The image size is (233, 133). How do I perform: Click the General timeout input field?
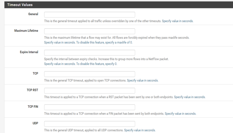point(90,15)
